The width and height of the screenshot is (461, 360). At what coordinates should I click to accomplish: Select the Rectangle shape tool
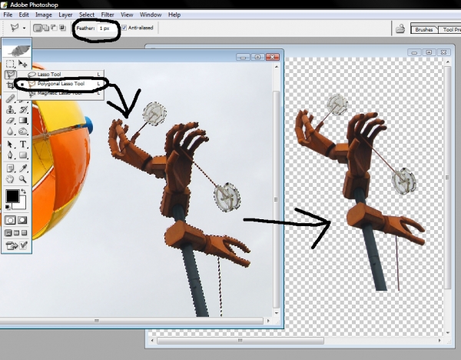(x=23, y=155)
